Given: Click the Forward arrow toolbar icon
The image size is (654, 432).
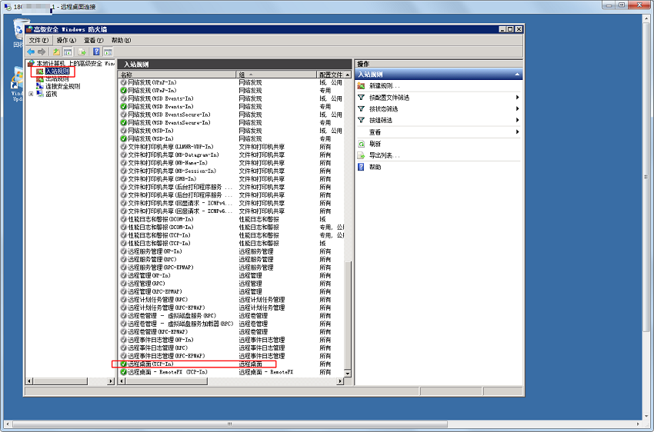Looking at the screenshot, I should [42, 52].
